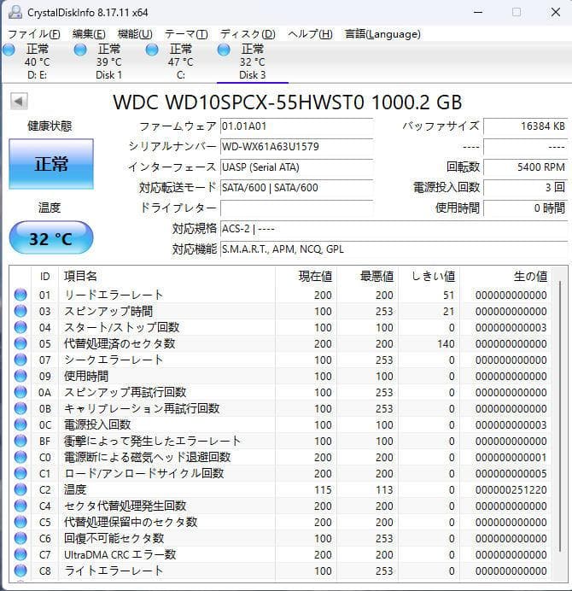
Task: Click the 対応機能 field S.M.A.R.T., APM, NCQ, GPL
Action: click(394, 249)
